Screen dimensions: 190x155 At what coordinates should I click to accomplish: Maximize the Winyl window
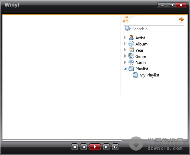pyautogui.click(x=171, y=5)
